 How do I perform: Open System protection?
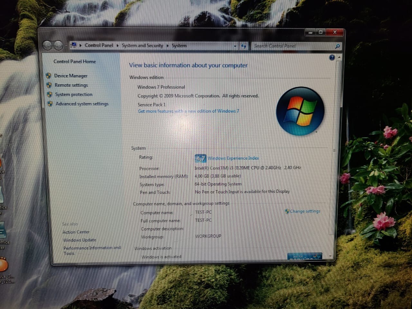74,94
